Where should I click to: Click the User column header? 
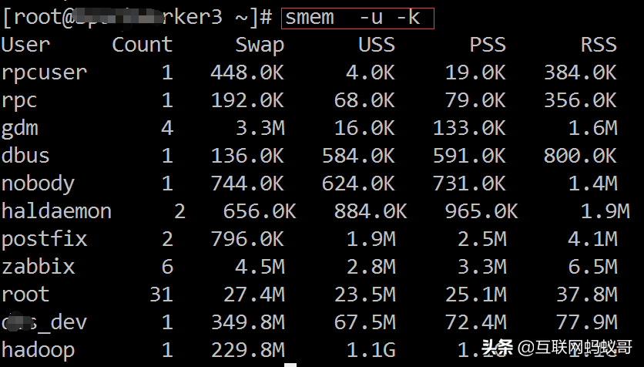pyautogui.click(x=25, y=45)
